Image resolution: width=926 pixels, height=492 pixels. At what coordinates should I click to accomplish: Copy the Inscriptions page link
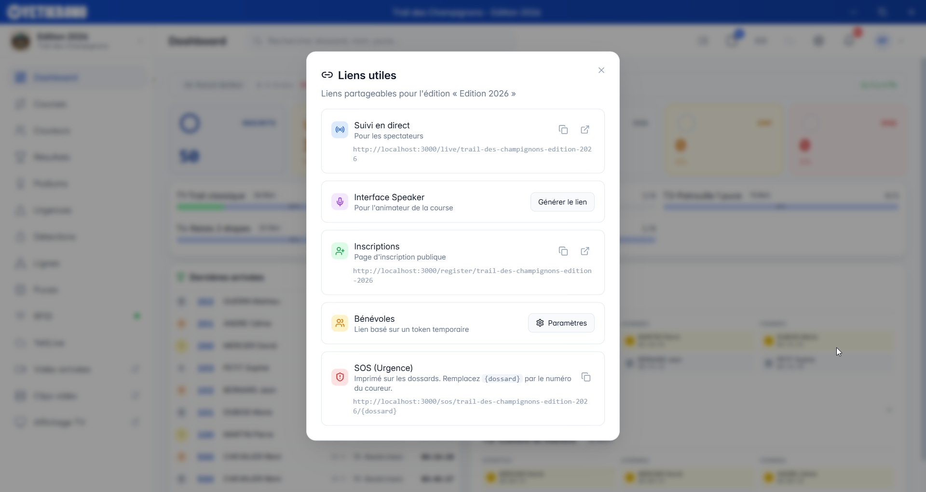(x=563, y=251)
